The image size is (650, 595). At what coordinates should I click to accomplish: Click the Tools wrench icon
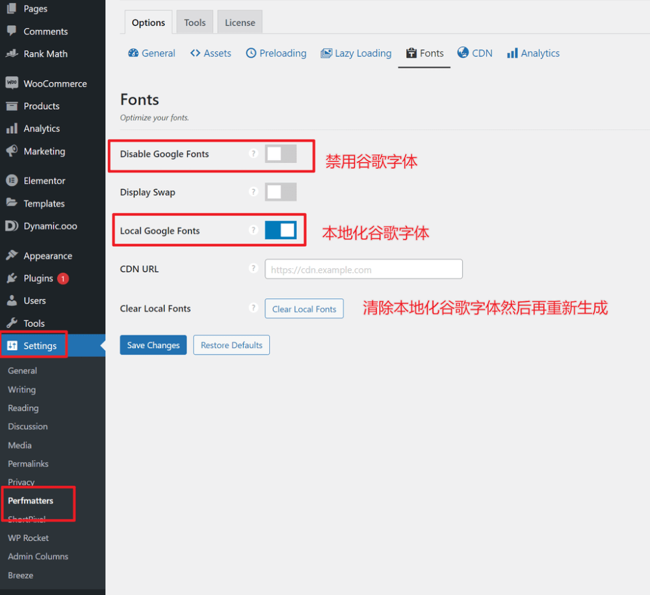[12, 323]
